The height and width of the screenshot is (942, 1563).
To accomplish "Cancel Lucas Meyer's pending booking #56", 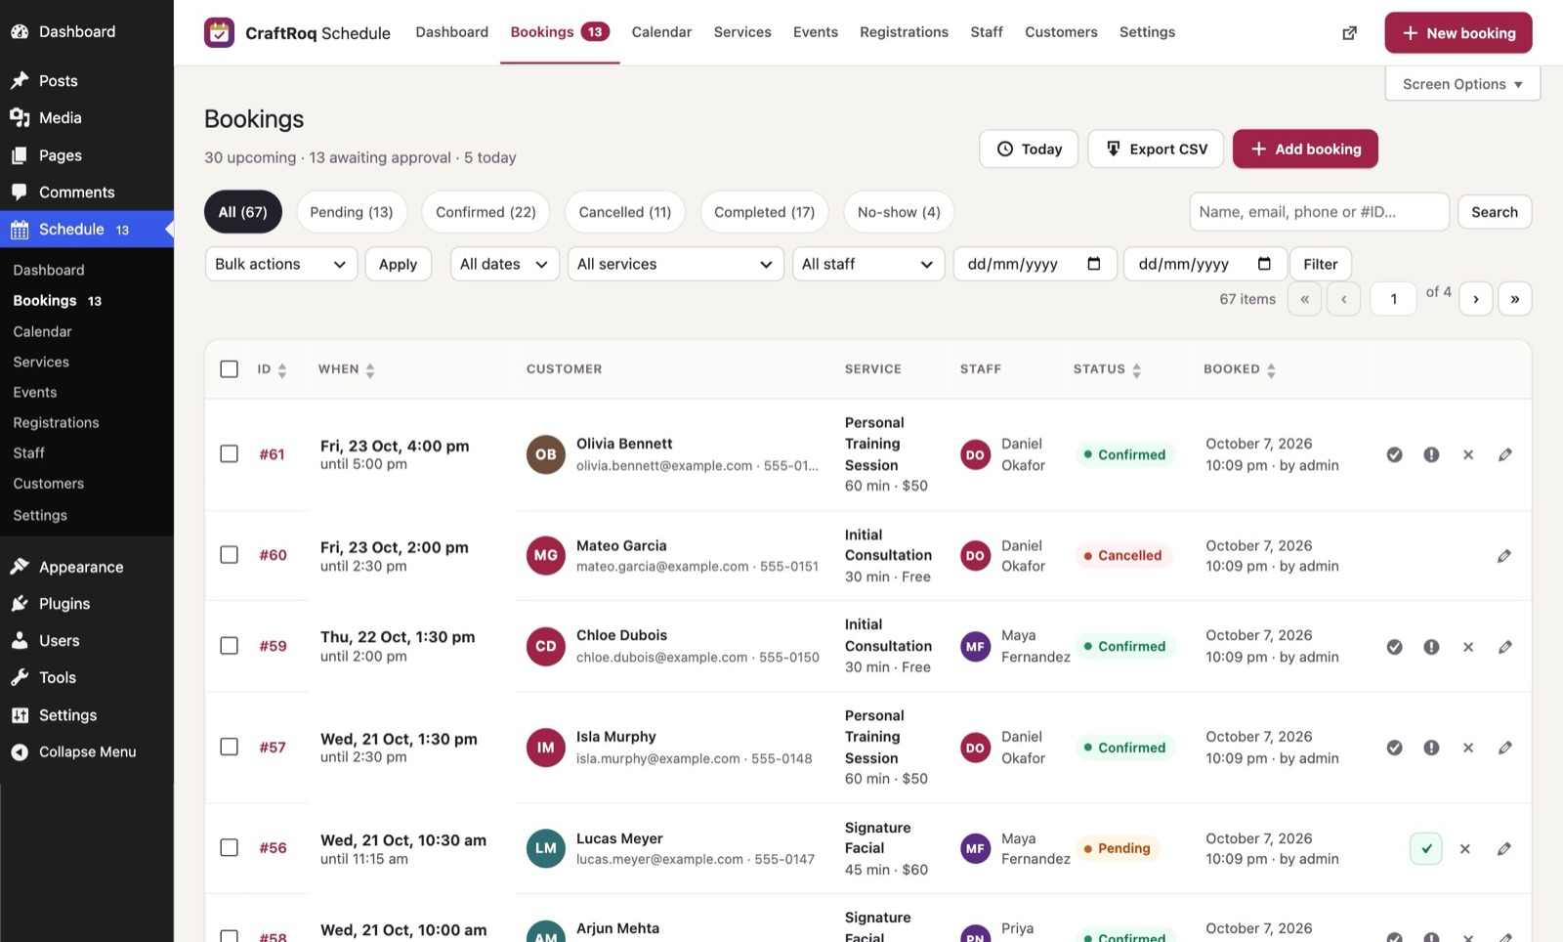I will 1465,849.
